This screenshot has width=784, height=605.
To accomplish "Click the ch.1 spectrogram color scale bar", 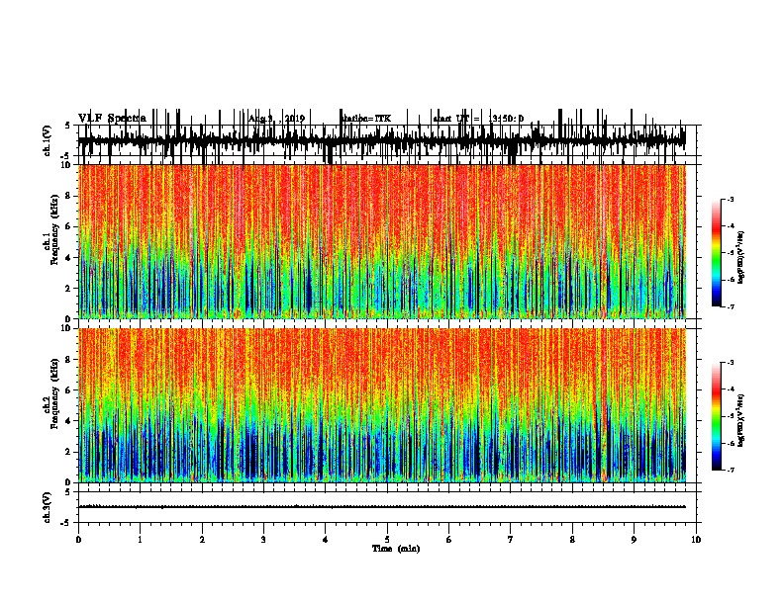I will click(716, 253).
